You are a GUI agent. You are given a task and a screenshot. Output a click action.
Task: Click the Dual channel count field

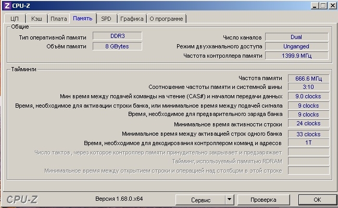297,37
